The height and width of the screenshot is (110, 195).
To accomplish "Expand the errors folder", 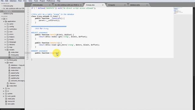I will click(x=5, y=34).
